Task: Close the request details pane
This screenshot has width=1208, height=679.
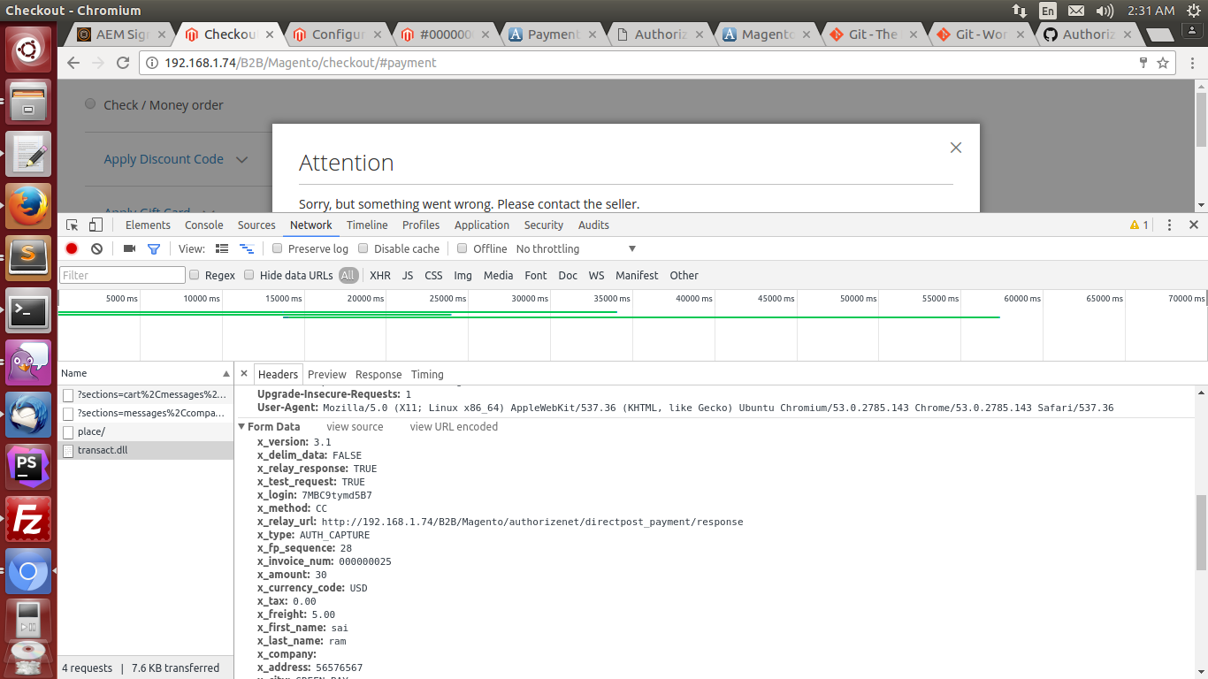Action: (x=244, y=374)
